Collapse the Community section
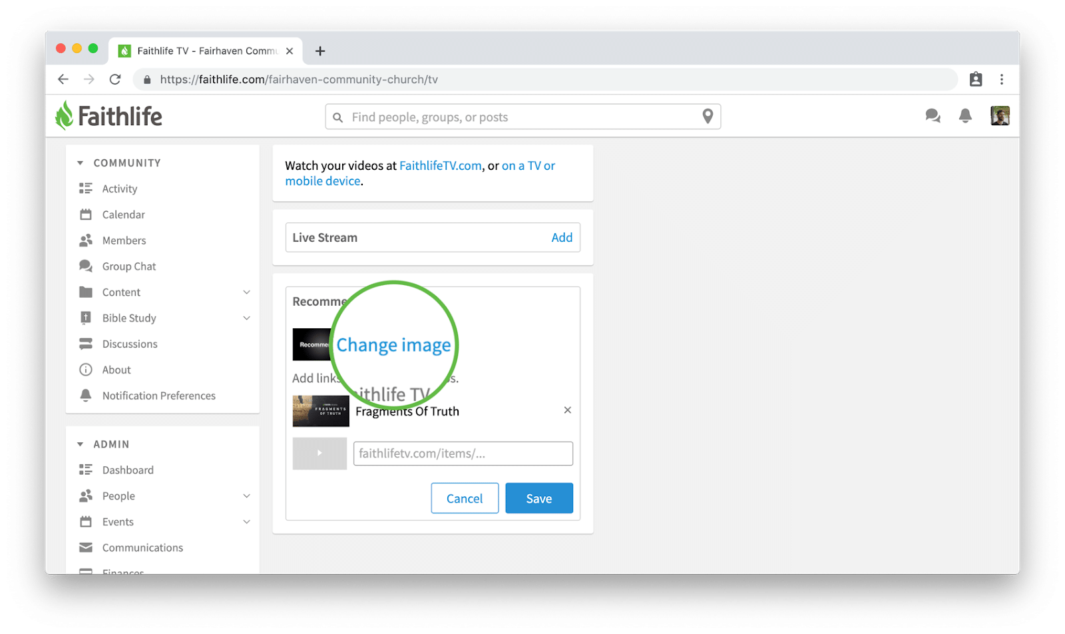 click(x=80, y=162)
